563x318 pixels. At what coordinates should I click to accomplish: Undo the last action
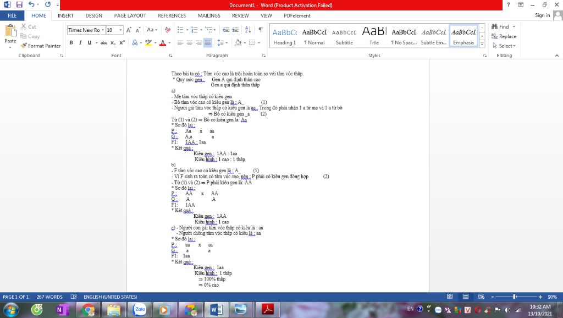point(31,4)
